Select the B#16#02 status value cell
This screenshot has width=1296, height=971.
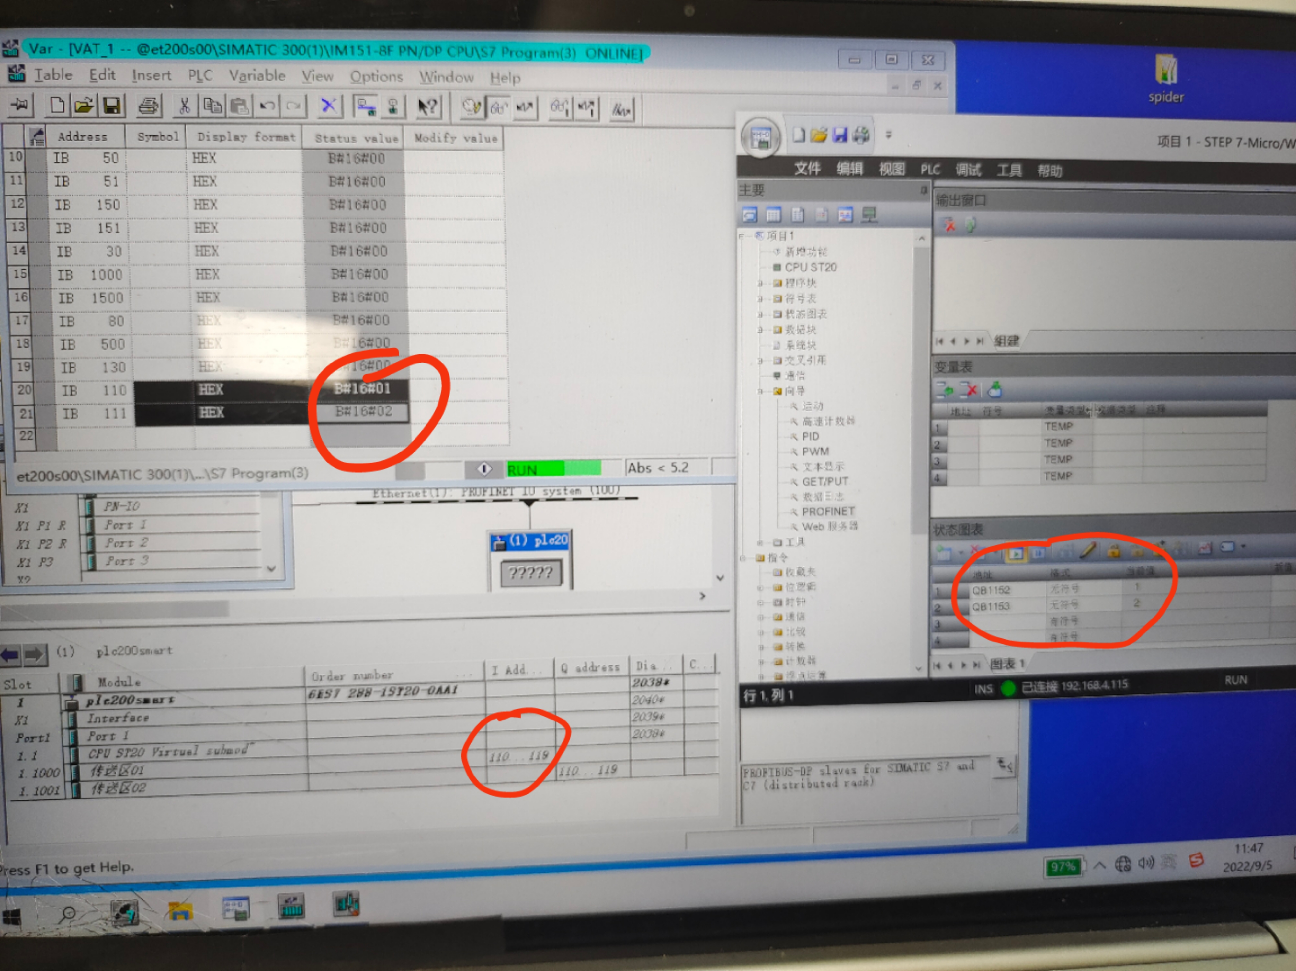(363, 411)
